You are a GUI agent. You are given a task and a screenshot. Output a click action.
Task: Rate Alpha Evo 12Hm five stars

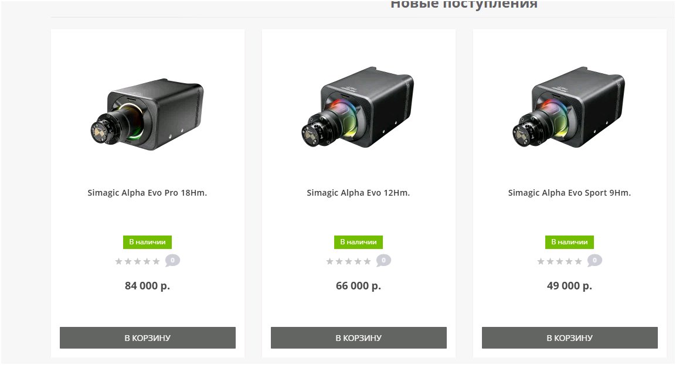coord(367,261)
